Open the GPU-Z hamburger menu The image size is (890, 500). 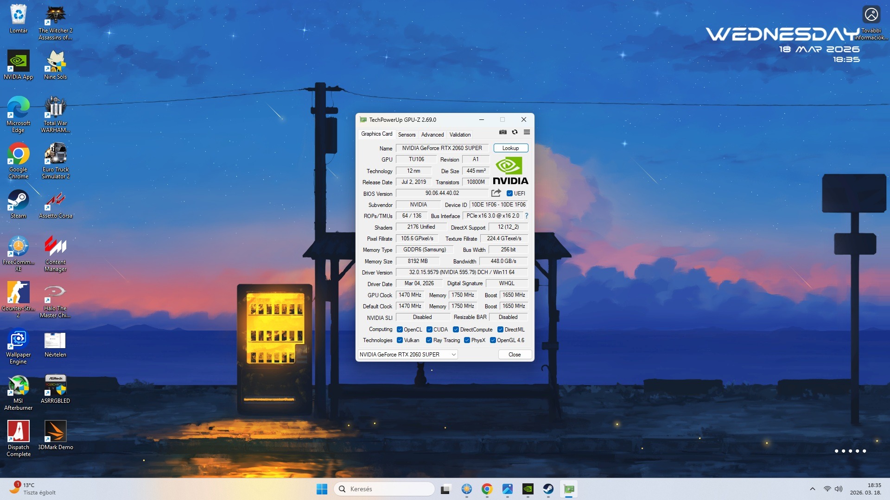pyautogui.click(x=527, y=132)
